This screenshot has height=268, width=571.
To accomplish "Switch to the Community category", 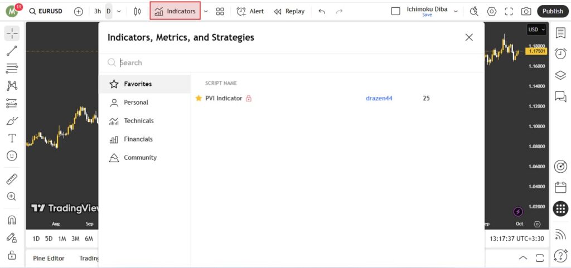I will [140, 158].
